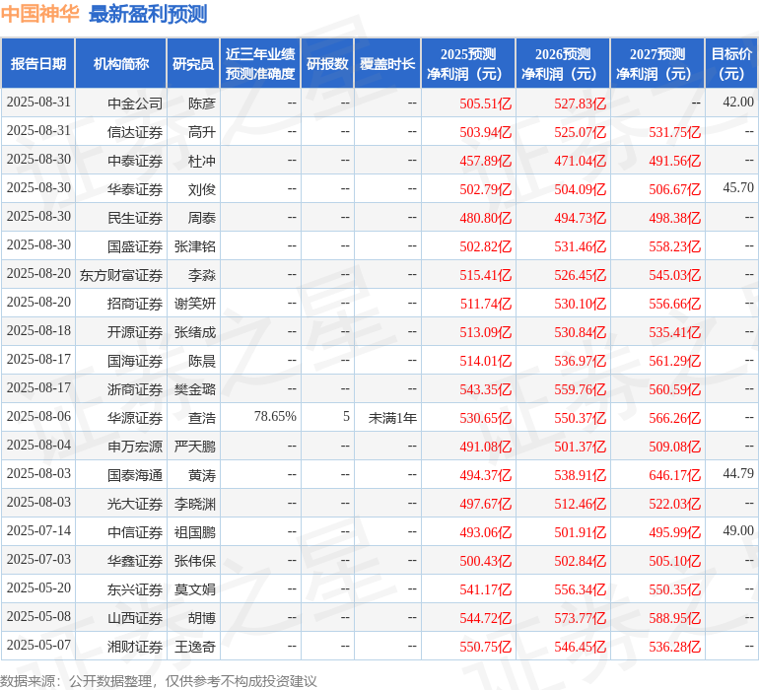Click the 78.65% accuracy cell
This screenshot has width=759, height=690.
click(x=275, y=416)
